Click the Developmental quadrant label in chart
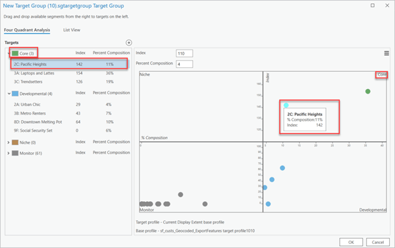 pos(373,210)
